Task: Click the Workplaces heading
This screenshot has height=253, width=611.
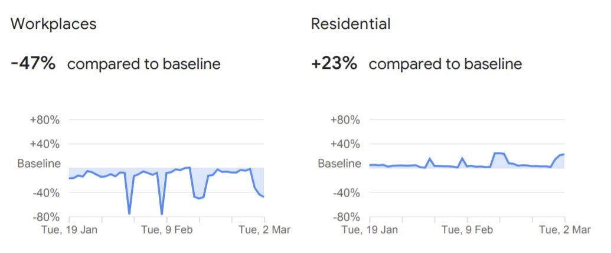Action: (x=54, y=24)
